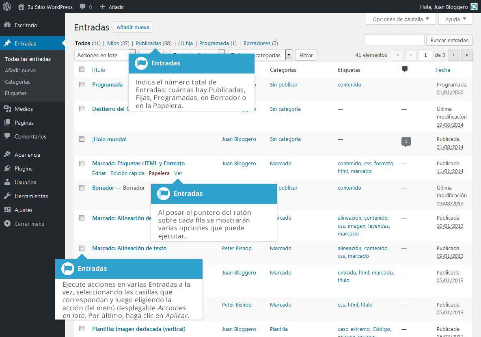Click the Comentarios speech bubble icon
Viewport: 481px width, 337px height.
pos(7,136)
